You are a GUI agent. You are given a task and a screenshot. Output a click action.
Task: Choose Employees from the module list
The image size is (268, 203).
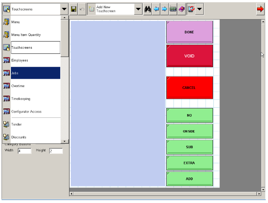click(x=35, y=60)
